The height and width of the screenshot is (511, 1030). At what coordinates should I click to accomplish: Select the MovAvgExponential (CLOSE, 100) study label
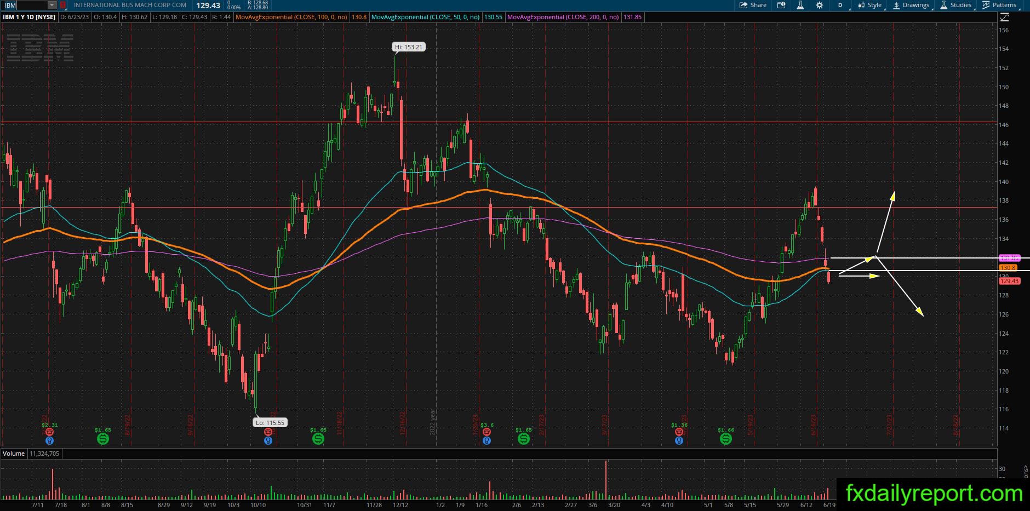[291, 17]
